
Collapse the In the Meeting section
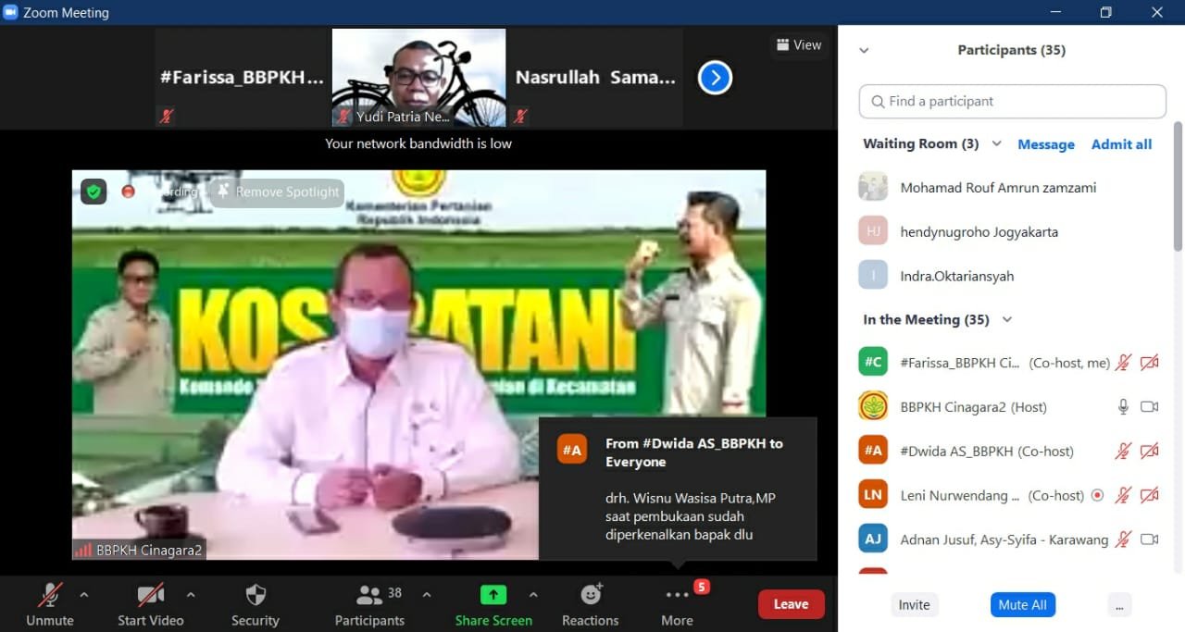[1007, 320]
